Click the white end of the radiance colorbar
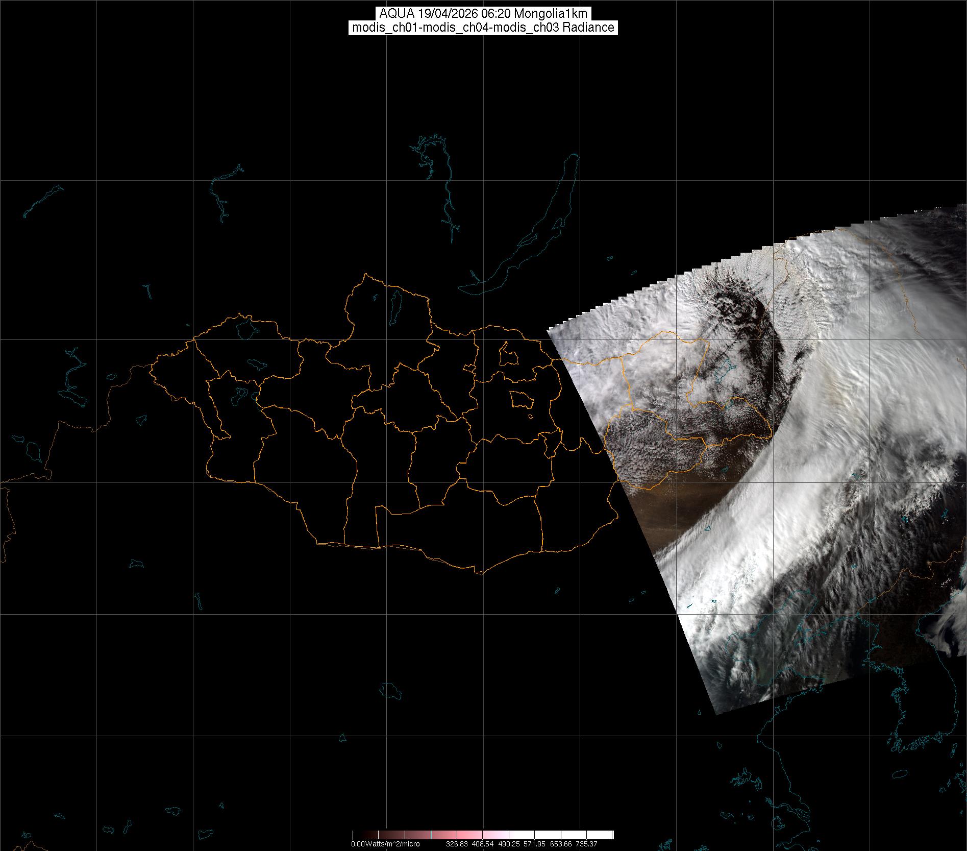Image resolution: width=967 pixels, height=851 pixels. pos(602,835)
